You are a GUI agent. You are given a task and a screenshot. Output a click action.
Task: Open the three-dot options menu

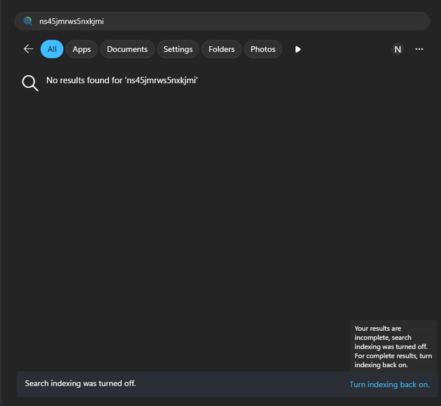419,49
